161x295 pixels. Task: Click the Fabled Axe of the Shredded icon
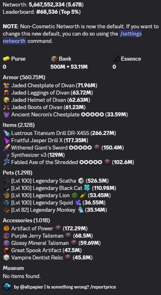tap(6, 162)
